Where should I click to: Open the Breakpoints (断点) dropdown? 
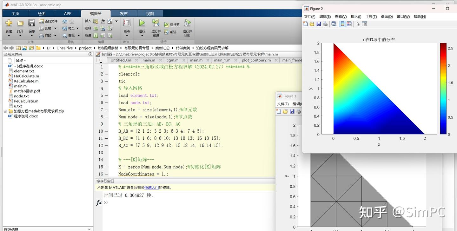click(127, 35)
